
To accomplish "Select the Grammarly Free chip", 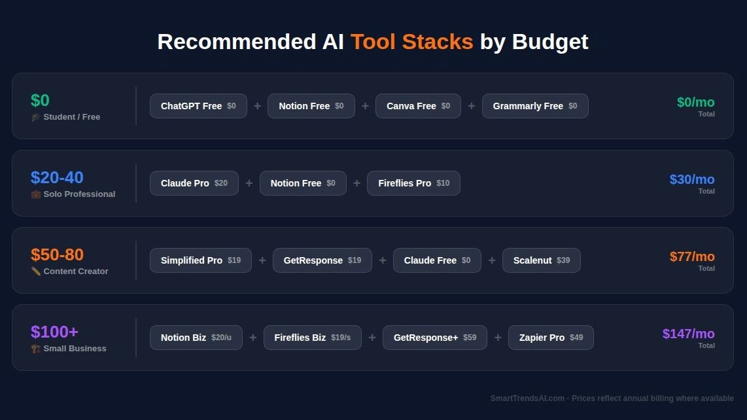I will pos(535,106).
